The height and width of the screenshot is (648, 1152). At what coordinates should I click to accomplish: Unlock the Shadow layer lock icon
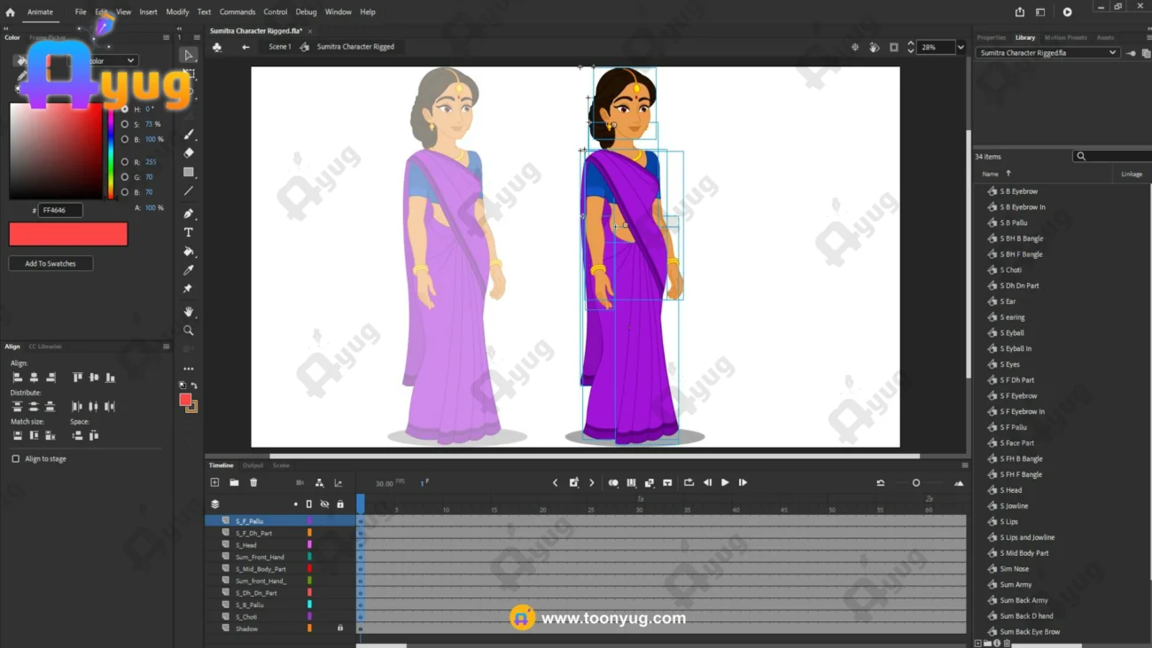point(340,628)
